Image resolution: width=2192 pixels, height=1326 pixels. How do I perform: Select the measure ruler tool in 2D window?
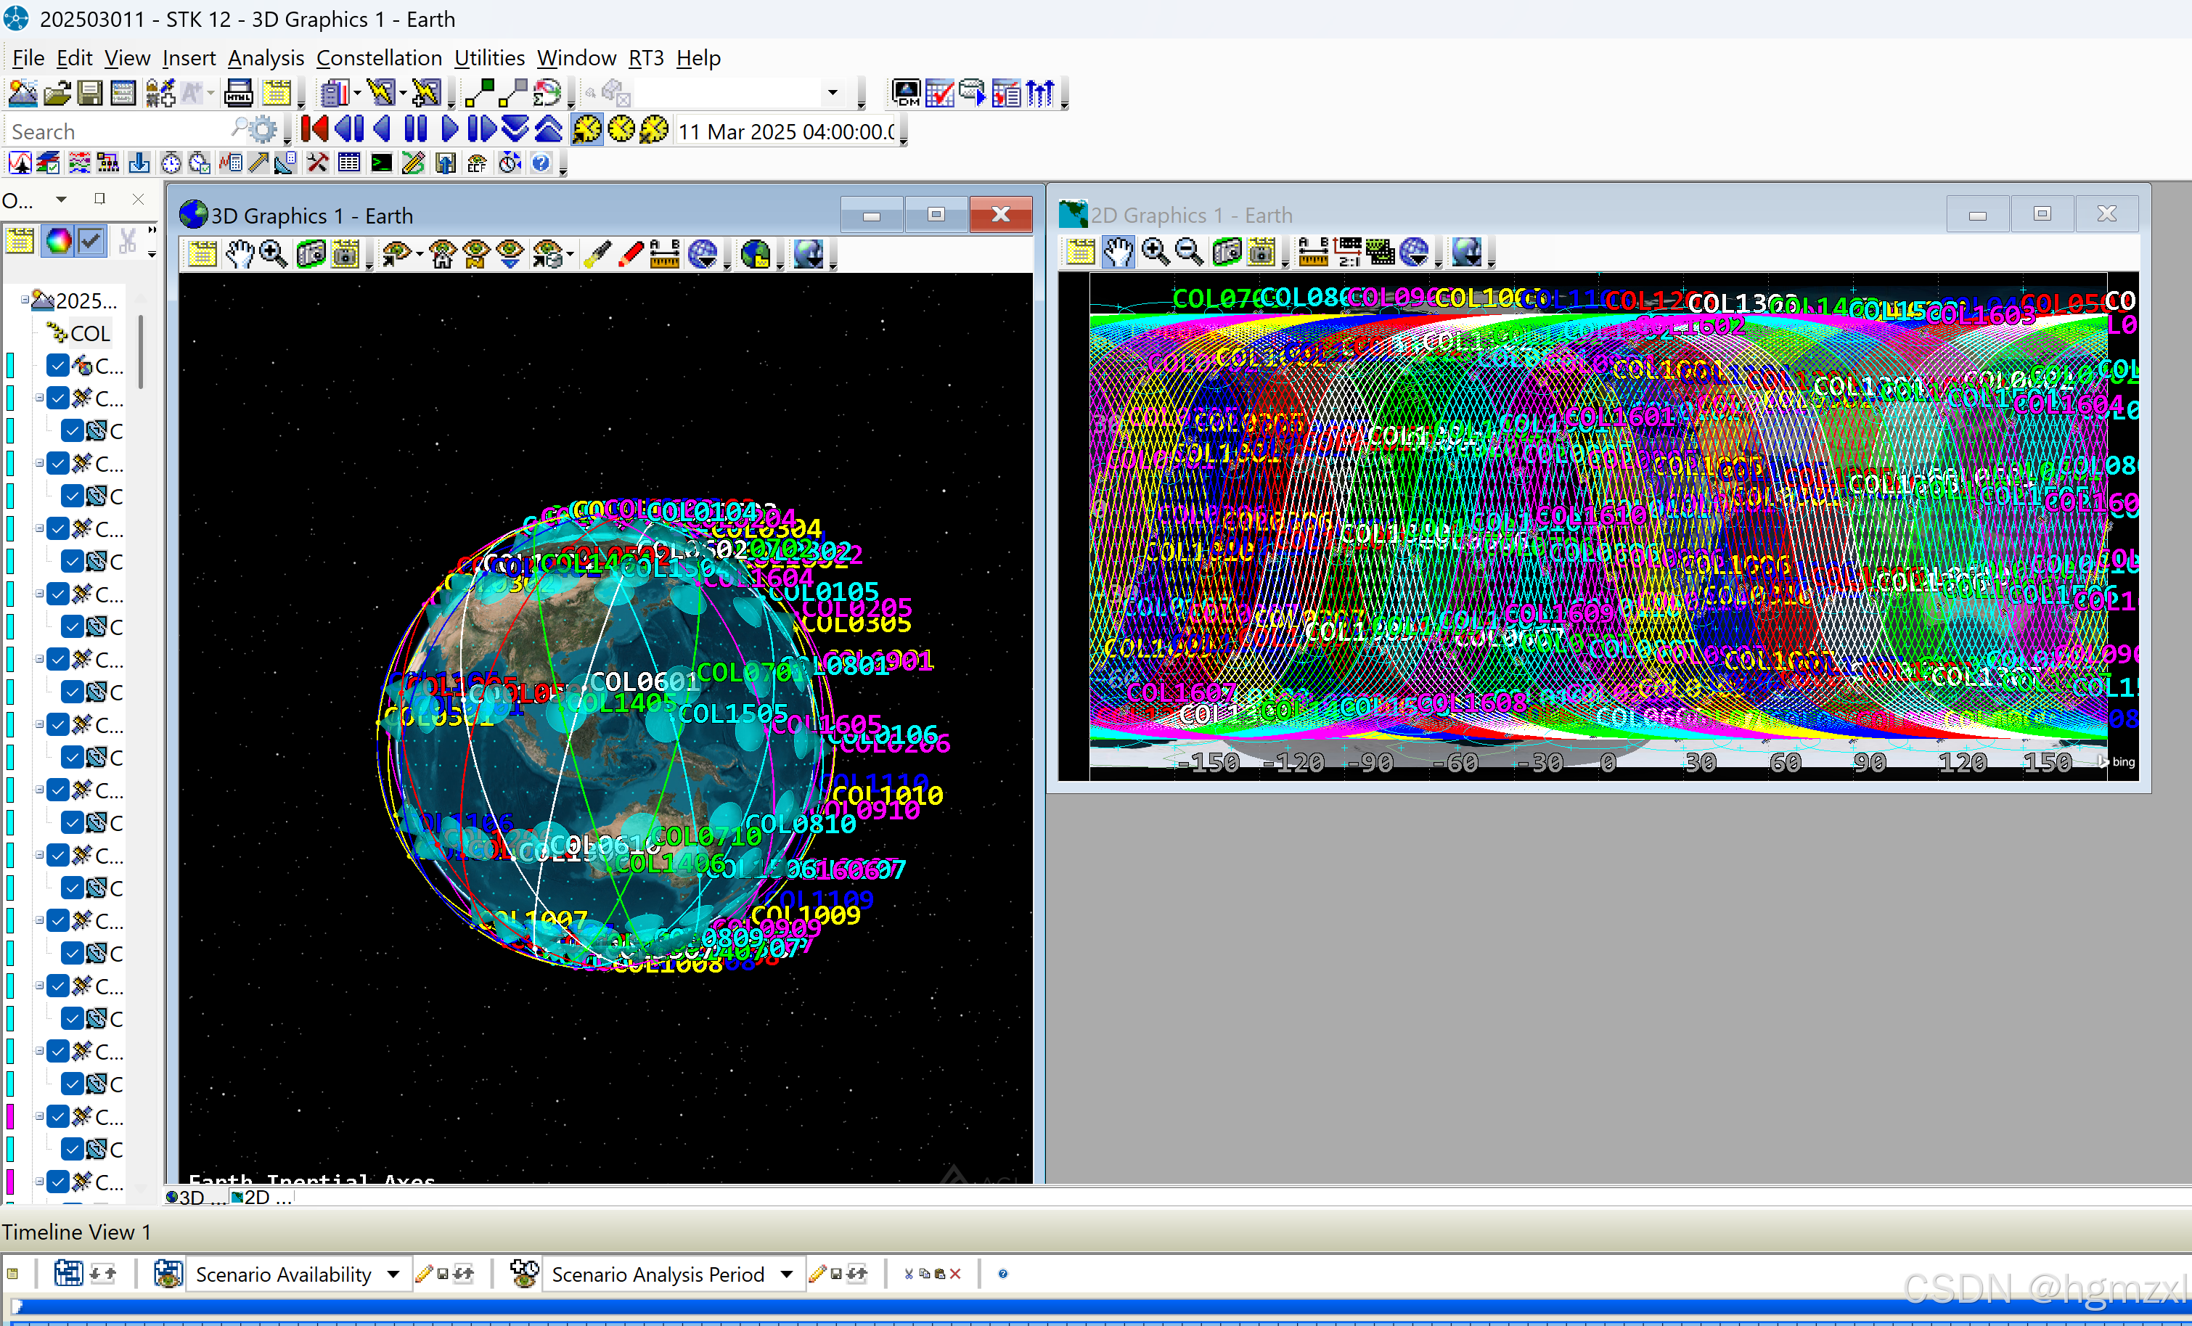(1312, 253)
